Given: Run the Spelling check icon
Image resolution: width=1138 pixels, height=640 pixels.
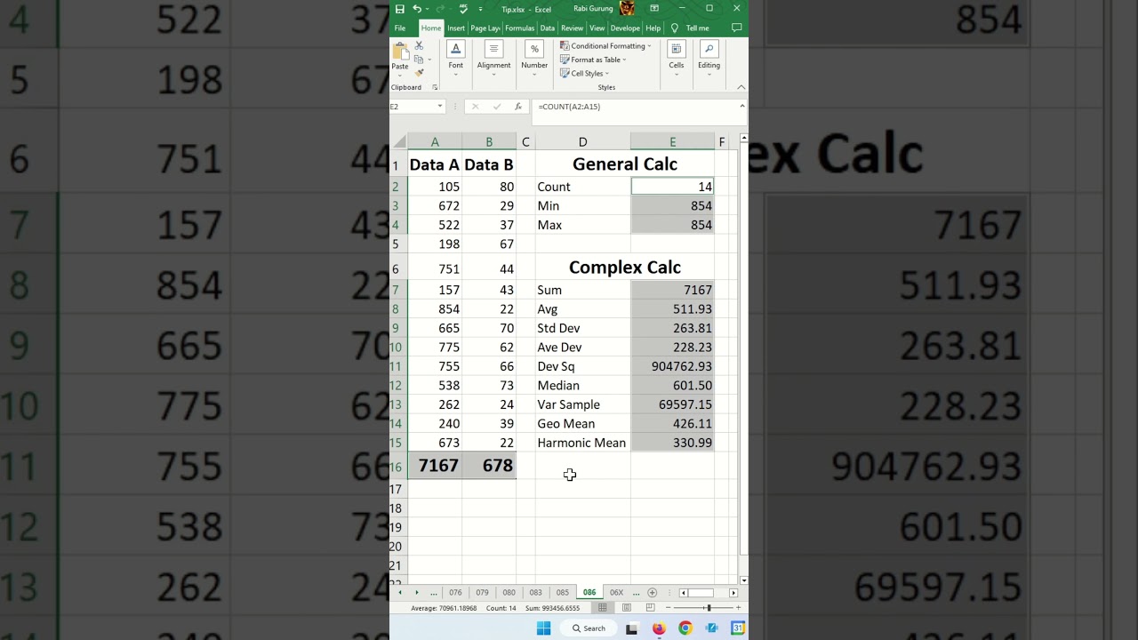Looking at the screenshot, I should tap(463, 9).
